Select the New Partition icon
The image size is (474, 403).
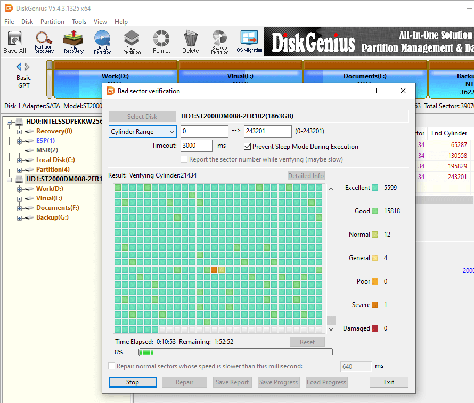tap(132, 42)
